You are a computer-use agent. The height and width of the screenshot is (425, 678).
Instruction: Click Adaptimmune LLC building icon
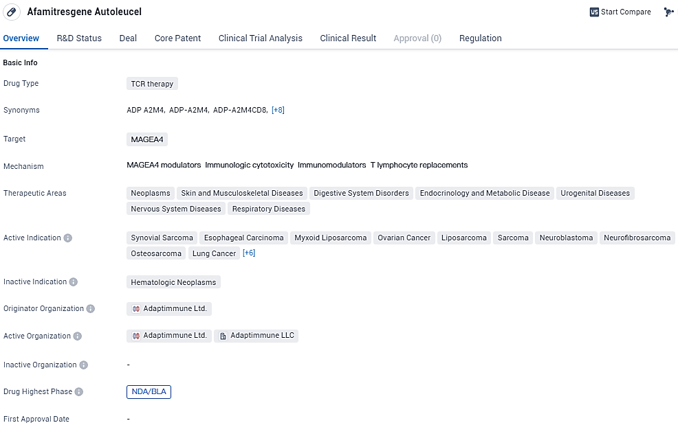pos(223,336)
